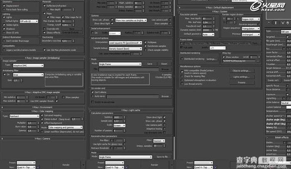Toggle Clamp output checkbox

[x=42, y=119]
